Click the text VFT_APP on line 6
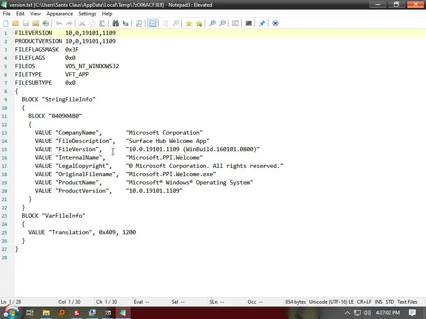The image size is (426, 319). click(77, 75)
